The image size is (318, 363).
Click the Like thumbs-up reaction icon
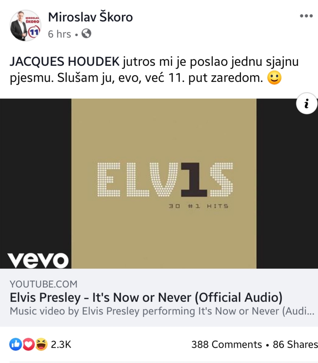pyautogui.click(x=15, y=344)
